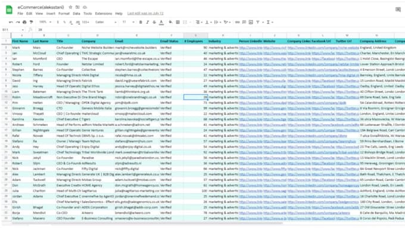The image size is (405, 228).
Task: Open the Extensions menu
Action: tap(104, 14)
